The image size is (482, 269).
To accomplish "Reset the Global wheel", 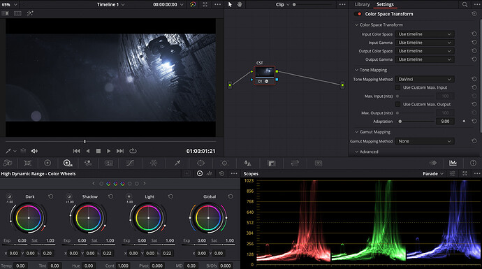I will click(x=231, y=196).
